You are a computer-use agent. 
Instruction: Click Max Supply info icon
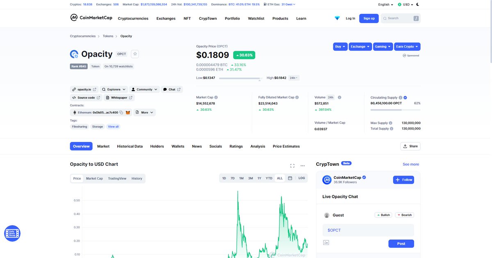[391, 123]
